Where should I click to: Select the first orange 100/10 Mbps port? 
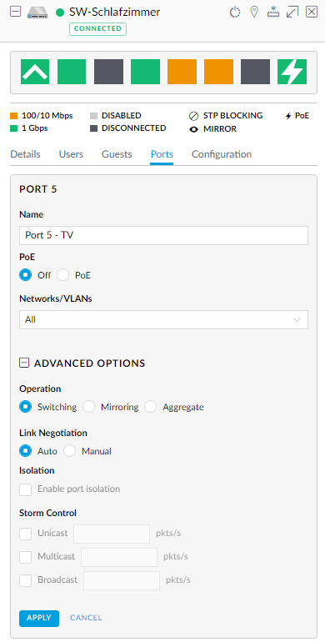click(x=182, y=72)
